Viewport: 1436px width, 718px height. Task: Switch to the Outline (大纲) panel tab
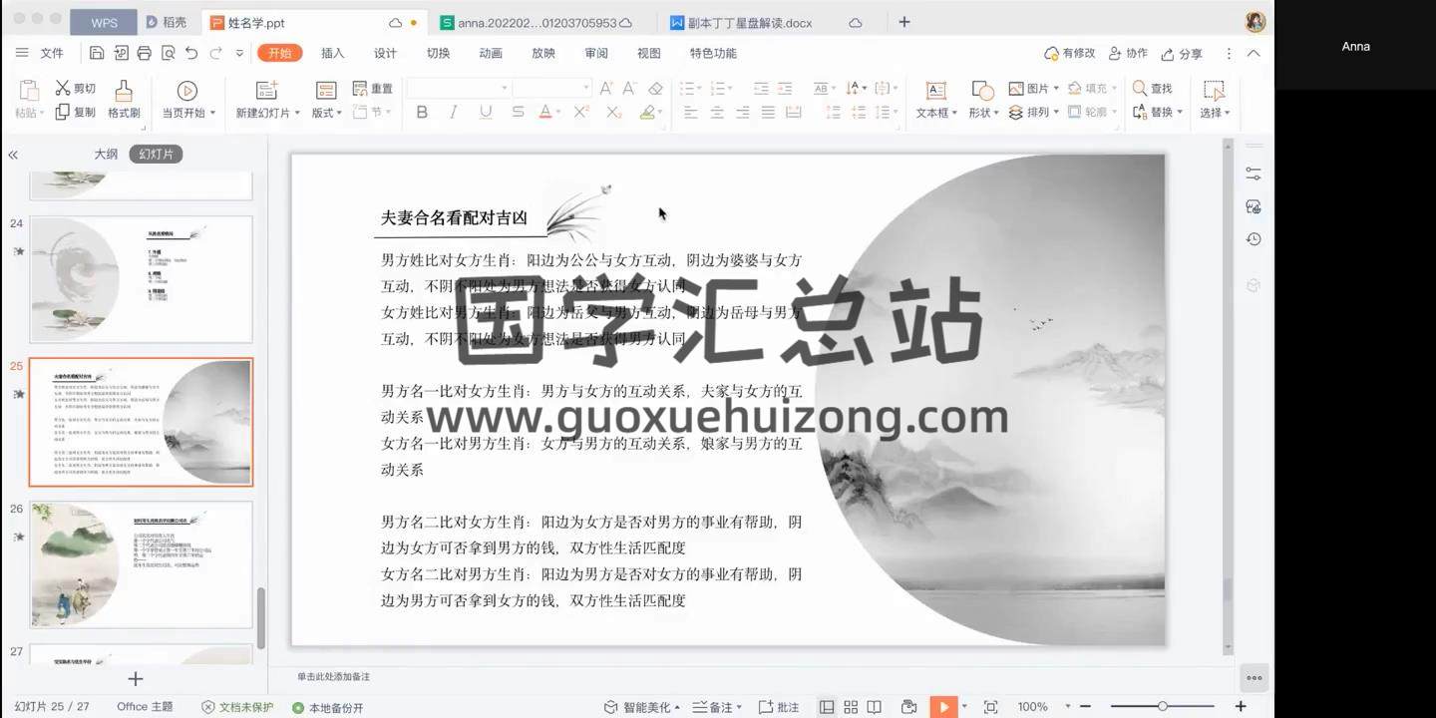pos(106,155)
